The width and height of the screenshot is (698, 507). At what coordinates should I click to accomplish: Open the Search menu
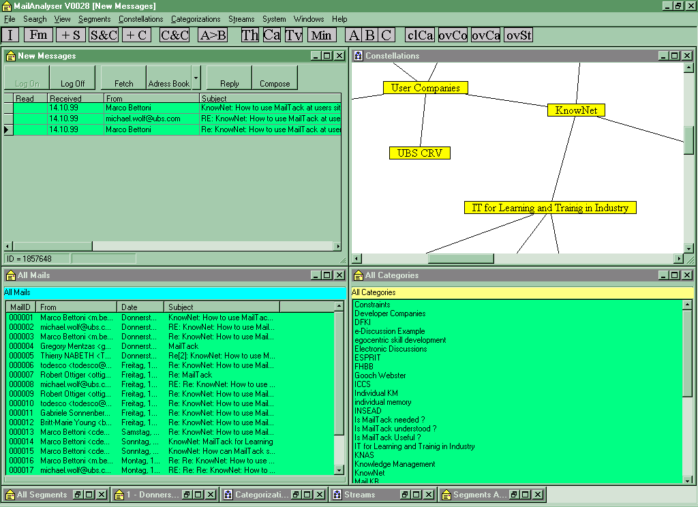pyautogui.click(x=35, y=19)
